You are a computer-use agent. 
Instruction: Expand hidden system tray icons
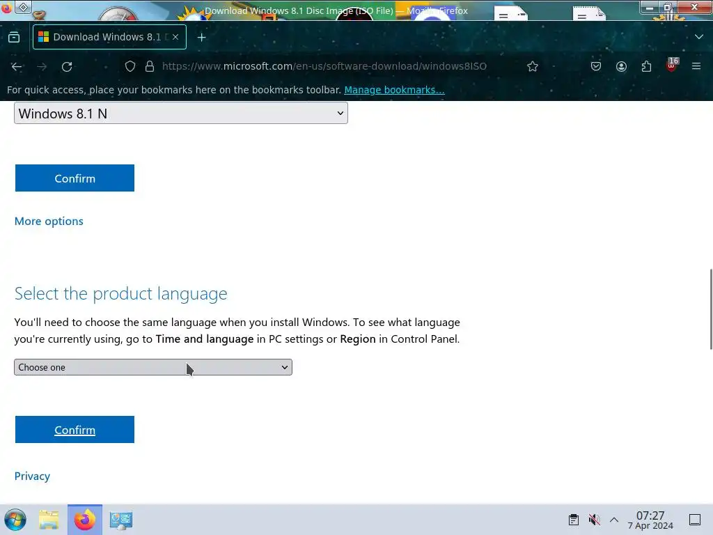click(614, 519)
